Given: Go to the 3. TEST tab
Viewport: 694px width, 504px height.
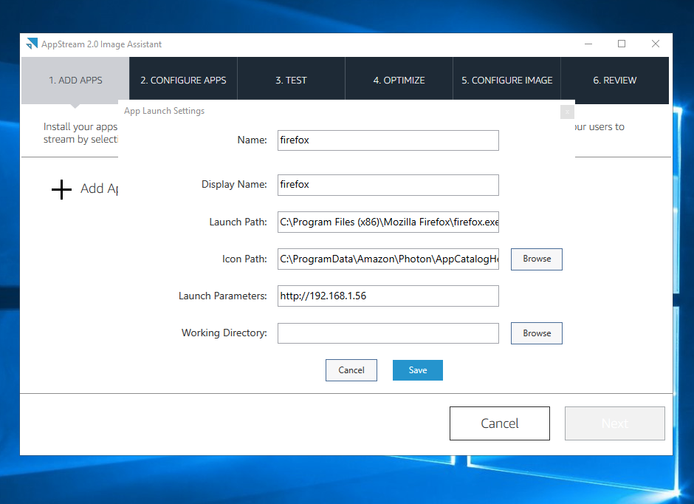Looking at the screenshot, I should coord(291,80).
